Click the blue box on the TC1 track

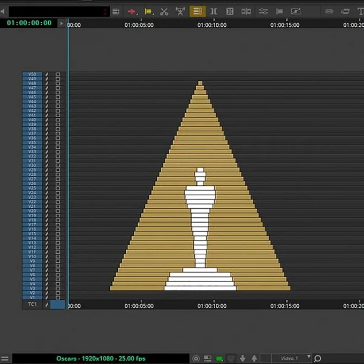pos(58,305)
